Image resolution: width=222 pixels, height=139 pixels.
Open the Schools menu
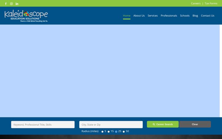pos(185,16)
